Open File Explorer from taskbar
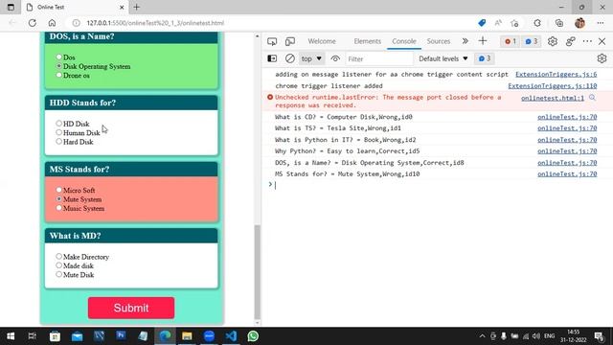This screenshot has height=345, width=613. (187, 336)
